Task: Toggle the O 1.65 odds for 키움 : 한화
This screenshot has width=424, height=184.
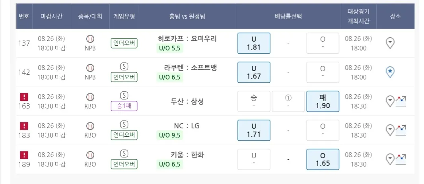Action: click(323, 159)
